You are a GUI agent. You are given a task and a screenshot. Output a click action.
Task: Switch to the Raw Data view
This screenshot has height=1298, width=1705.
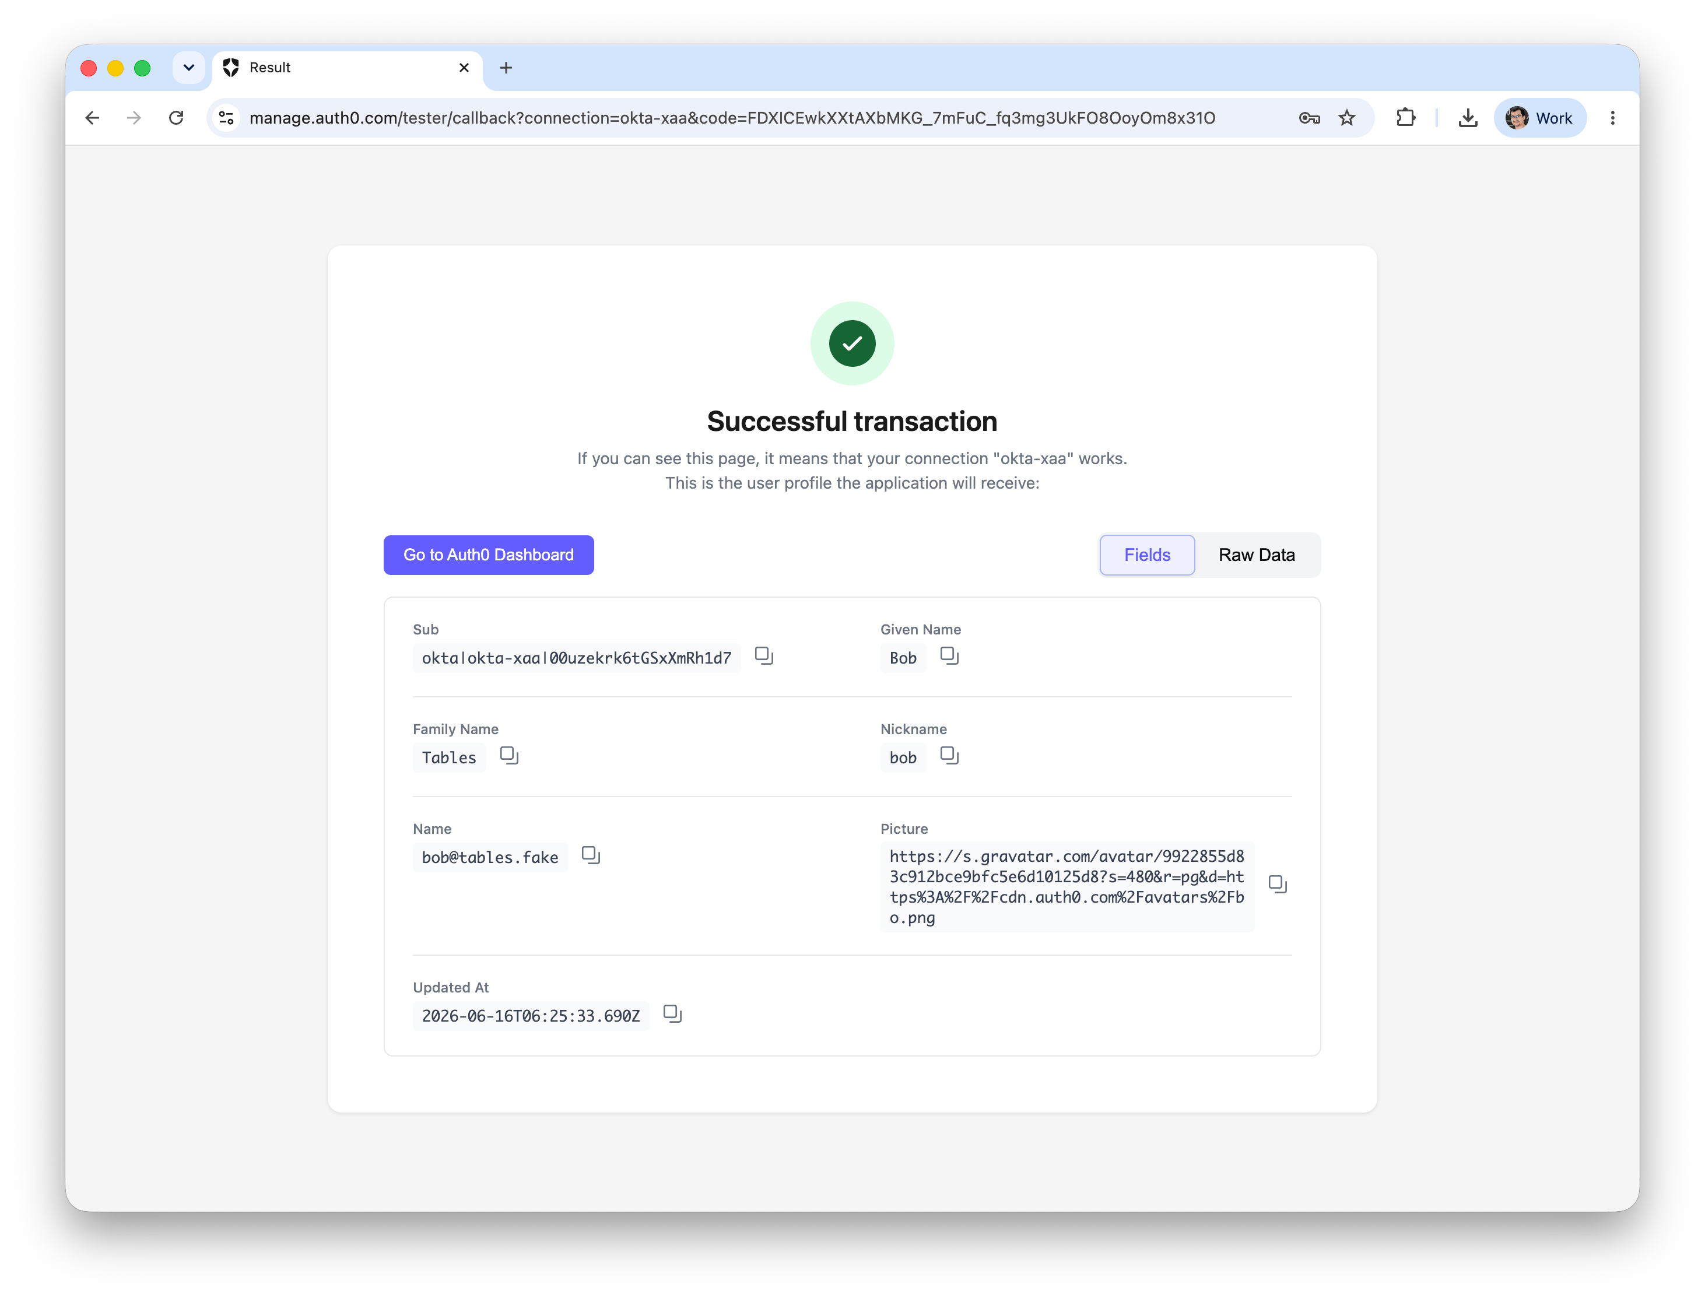pos(1256,555)
